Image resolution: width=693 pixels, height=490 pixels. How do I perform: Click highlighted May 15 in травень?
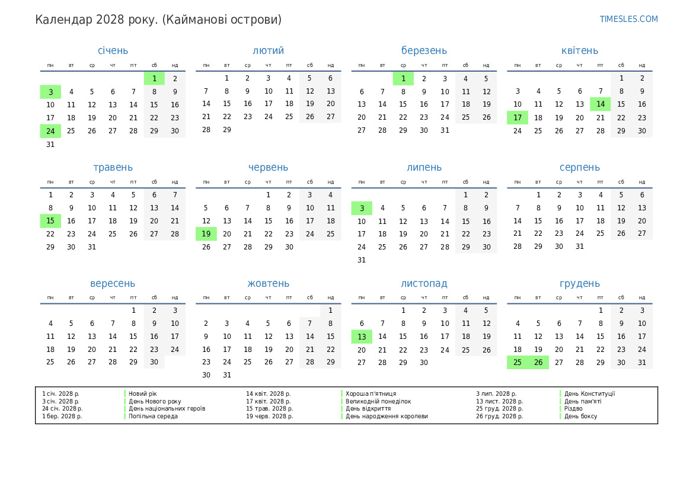pos(50,221)
